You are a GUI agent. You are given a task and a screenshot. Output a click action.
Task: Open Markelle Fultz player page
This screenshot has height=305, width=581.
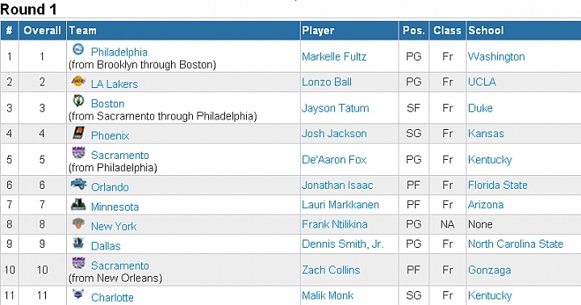(x=334, y=56)
